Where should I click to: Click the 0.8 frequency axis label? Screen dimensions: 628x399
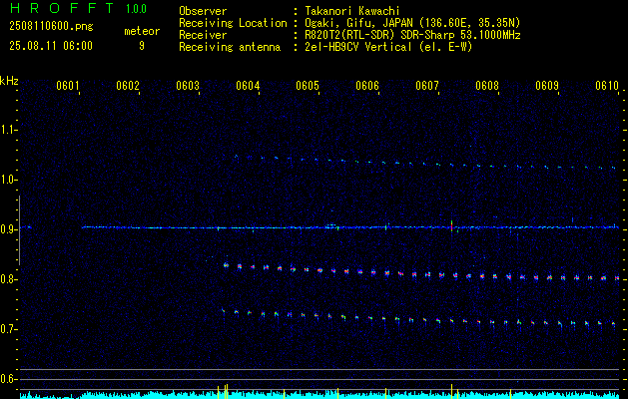[8, 279]
